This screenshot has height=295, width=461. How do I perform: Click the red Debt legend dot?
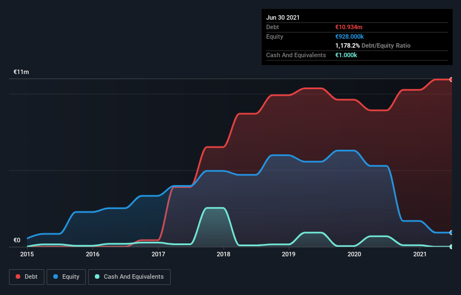pos(18,276)
